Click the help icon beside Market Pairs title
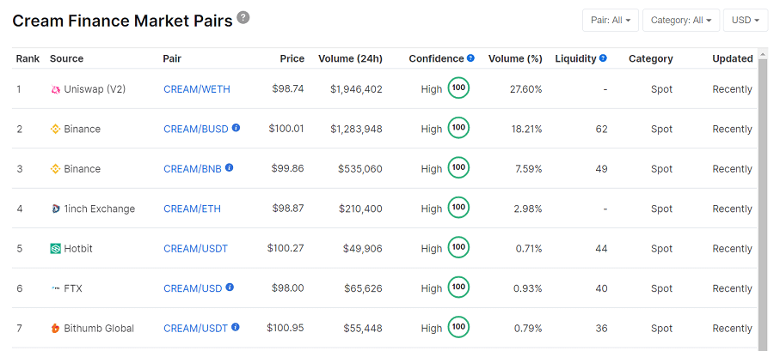Image resolution: width=774 pixels, height=351 pixels. point(243,18)
